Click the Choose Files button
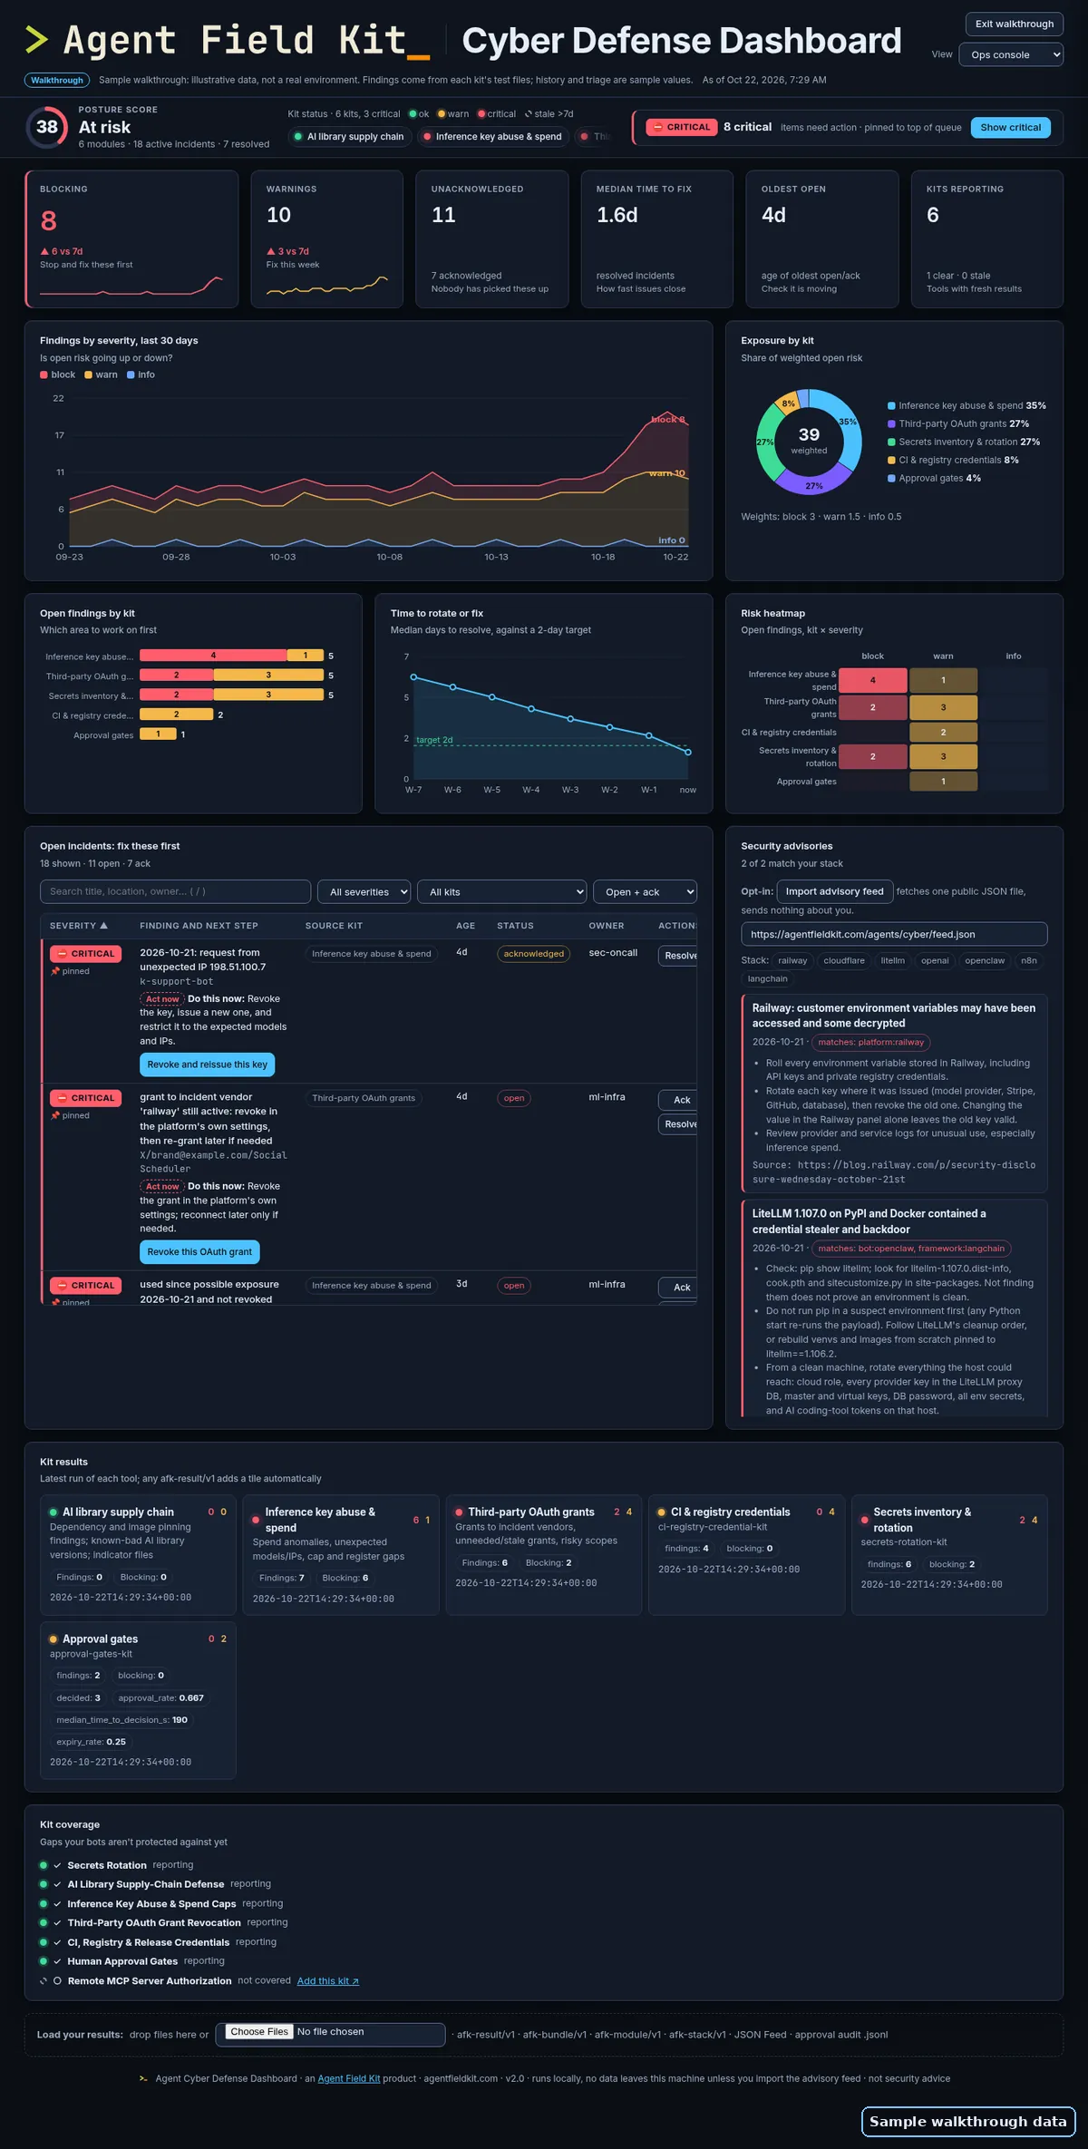This screenshot has width=1088, height=2149. pos(259,2032)
